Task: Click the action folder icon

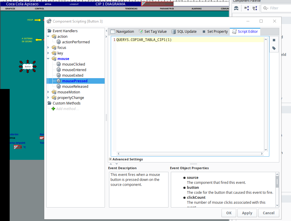Action: click(54, 37)
